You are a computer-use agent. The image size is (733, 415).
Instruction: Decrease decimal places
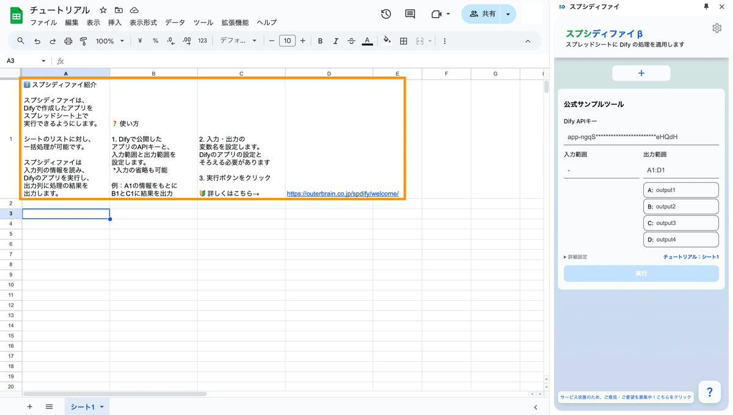coord(171,41)
